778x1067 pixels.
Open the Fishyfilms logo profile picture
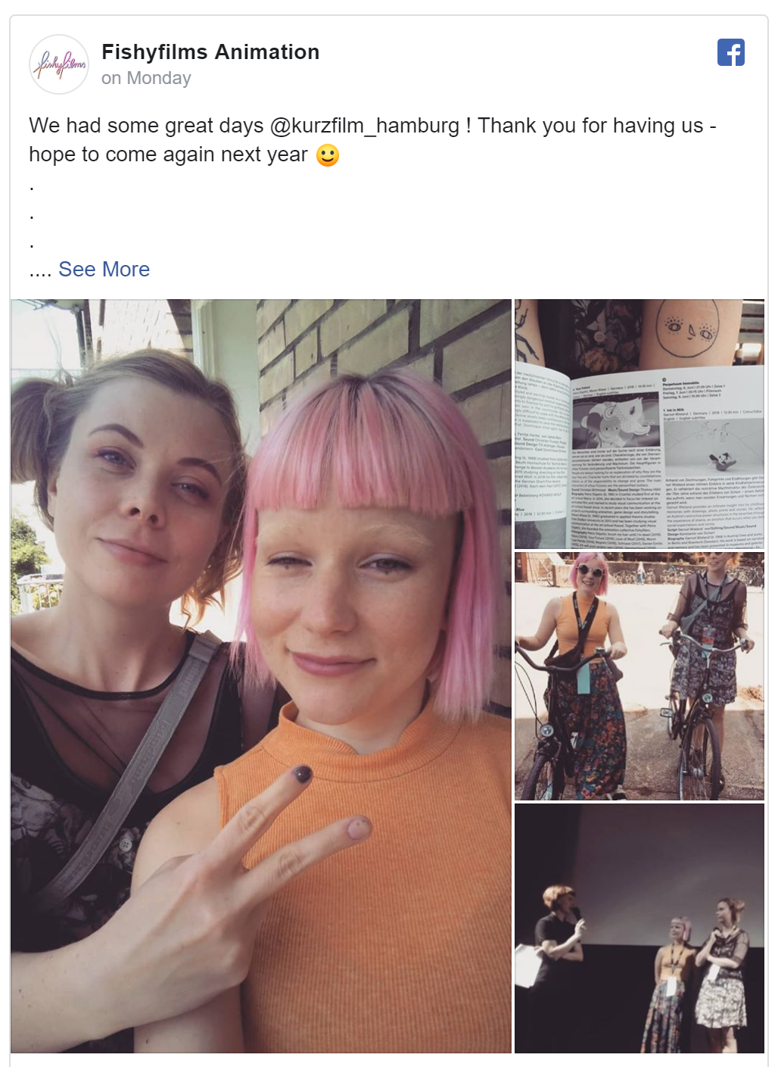[x=59, y=64]
